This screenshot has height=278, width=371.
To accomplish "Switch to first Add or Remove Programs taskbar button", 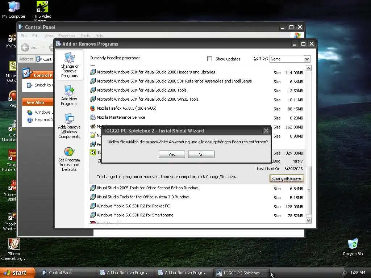I will [125, 273].
